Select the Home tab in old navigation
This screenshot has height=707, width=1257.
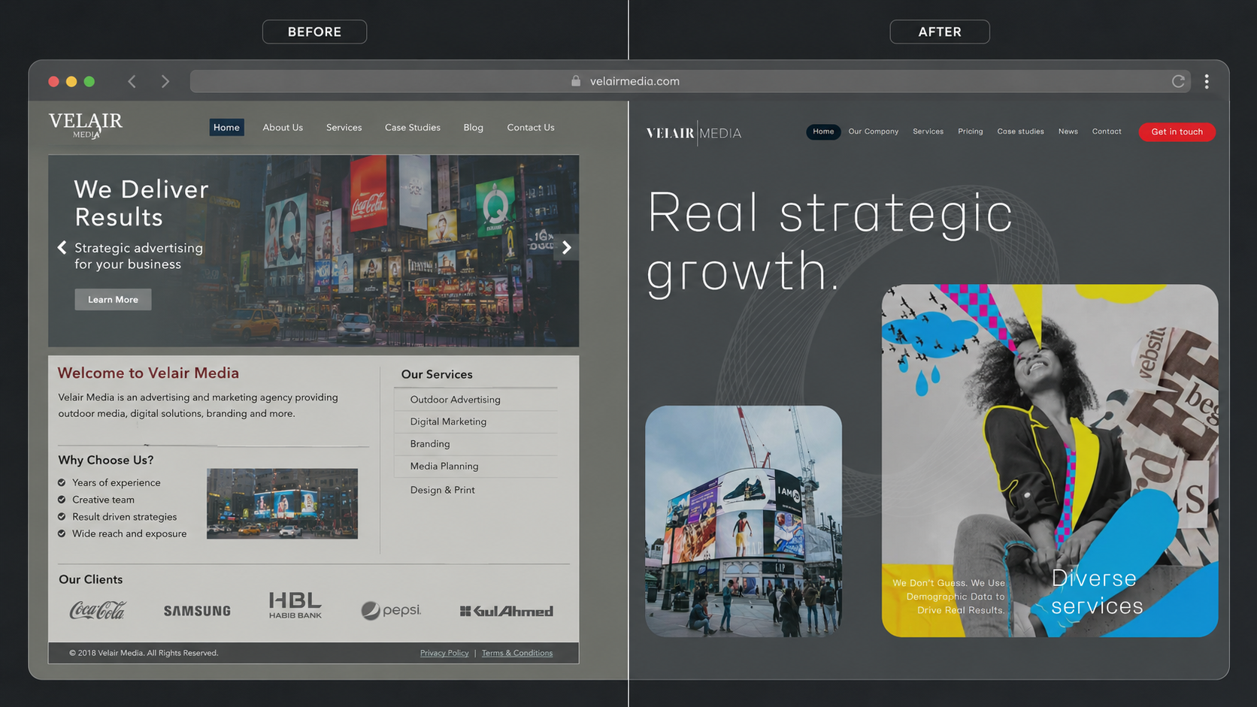click(x=226, y=127)
